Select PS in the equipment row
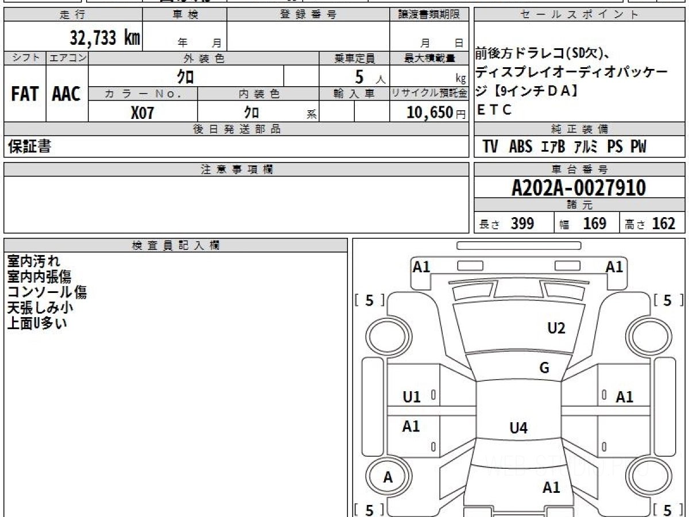 click(615, 147)
